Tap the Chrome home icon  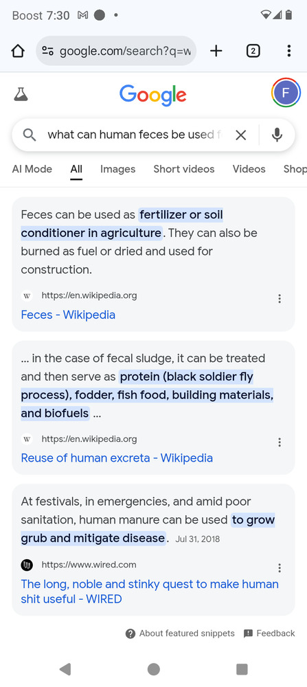(x=18, y=52)
